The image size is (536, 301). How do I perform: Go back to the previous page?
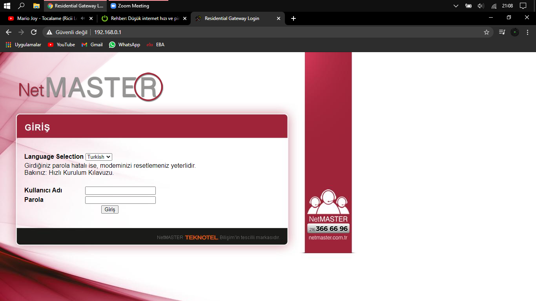tap(9, 32)
